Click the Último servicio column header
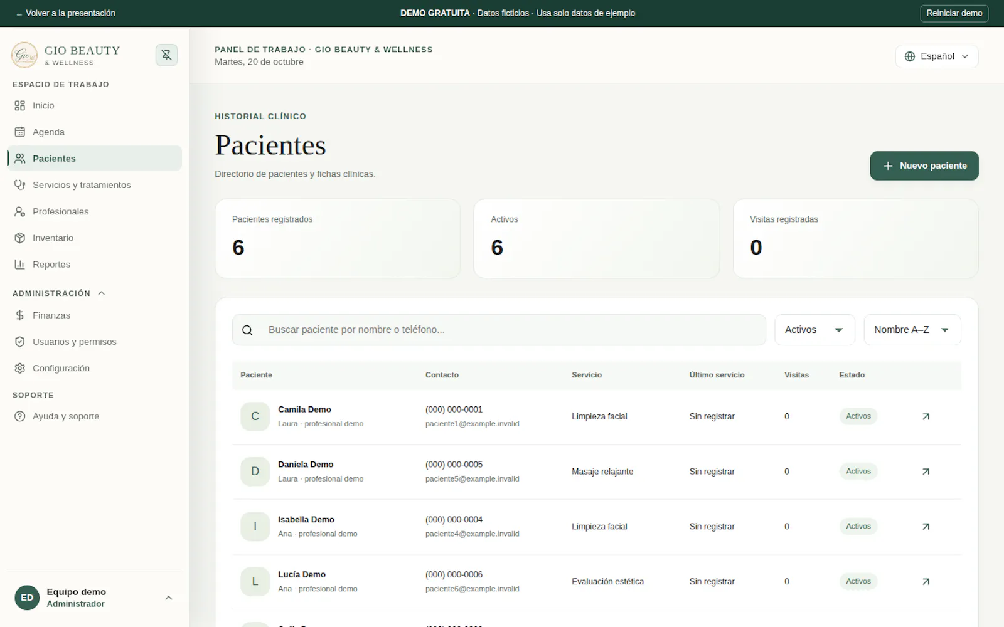The width and height of the screenshot is (1004, 627). point(717,375)
